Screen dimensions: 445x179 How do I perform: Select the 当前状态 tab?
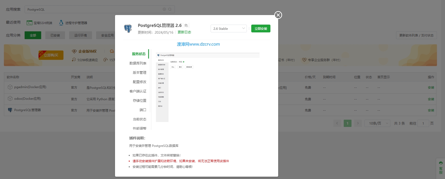[139, 119]
